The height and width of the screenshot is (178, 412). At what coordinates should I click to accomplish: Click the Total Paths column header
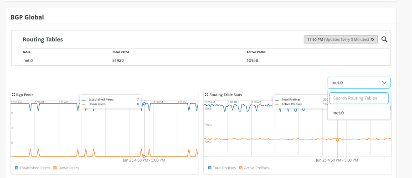[x=121, y=52]
